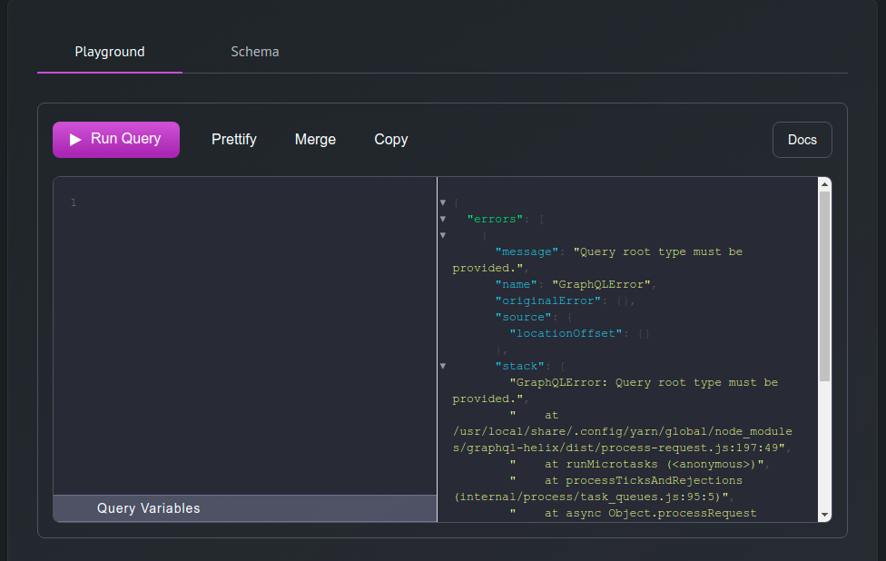Switch to the Playground tab
Viewport: 886px width, 561px height.
pos(110,52)
